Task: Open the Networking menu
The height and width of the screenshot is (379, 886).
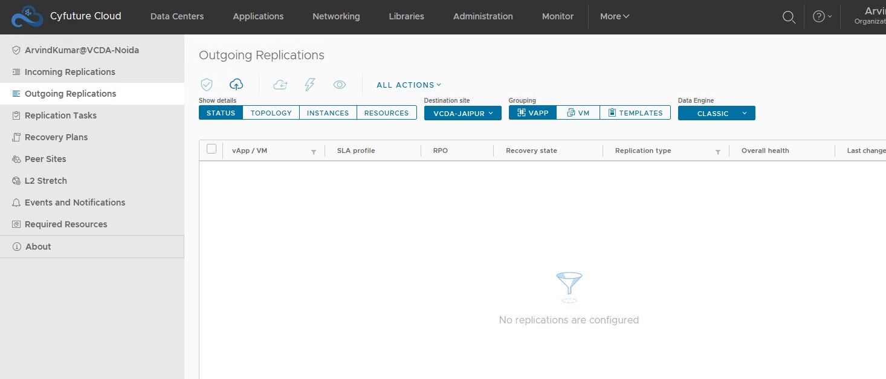Action: pyautogui.click(x=336, y=16)
